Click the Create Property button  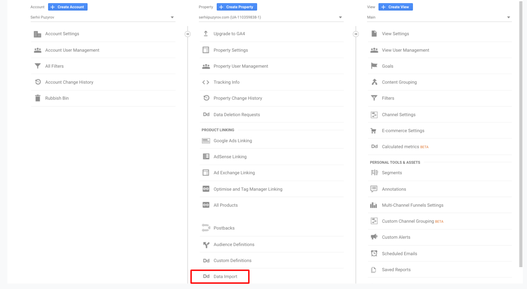tap(237, 7)
